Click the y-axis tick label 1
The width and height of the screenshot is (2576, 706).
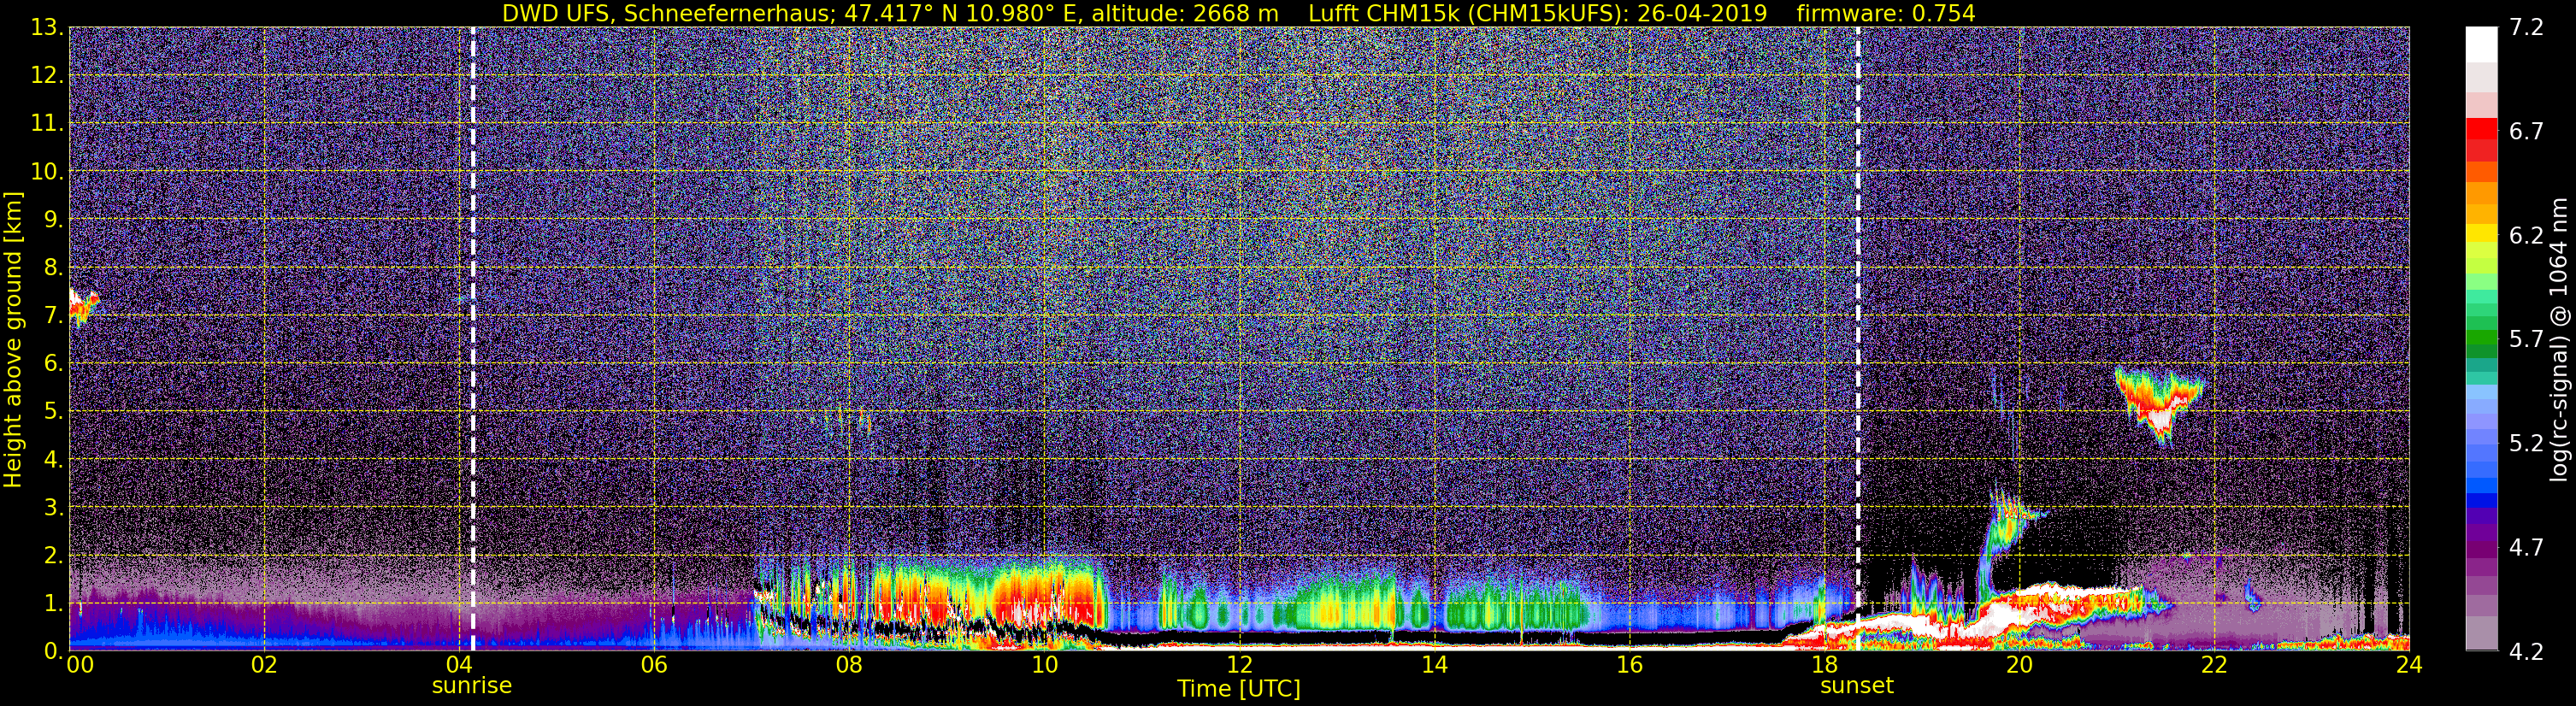pyautogui.click(x=54, y=603)
